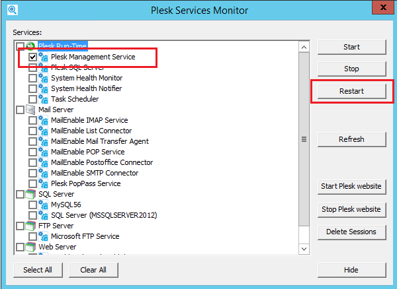
Task: Click the MySQL56 service gear icon
Action: click(44, 205)
